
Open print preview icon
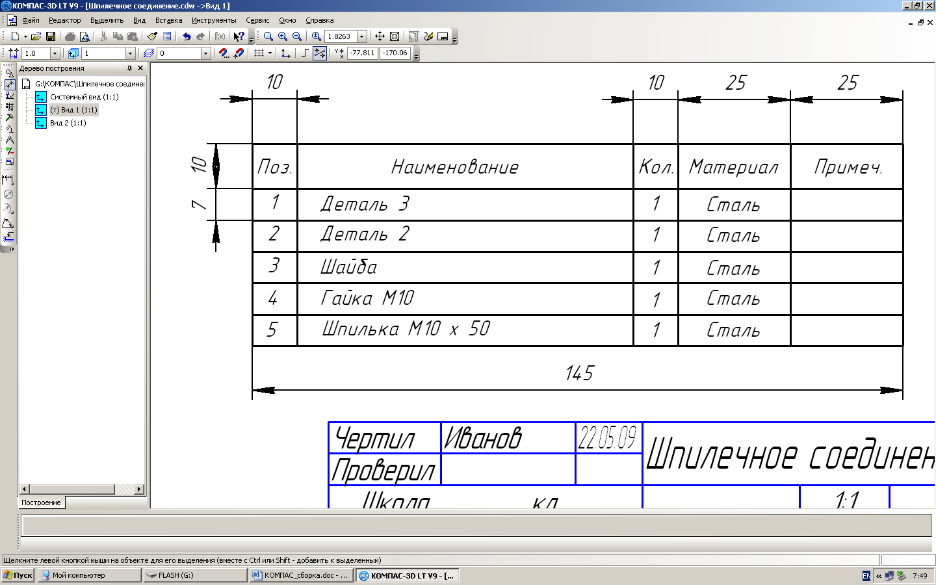[x=84, y=36]
